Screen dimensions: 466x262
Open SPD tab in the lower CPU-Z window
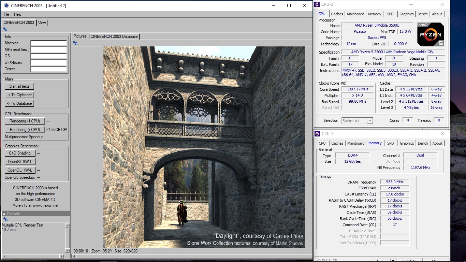point(391,143)
